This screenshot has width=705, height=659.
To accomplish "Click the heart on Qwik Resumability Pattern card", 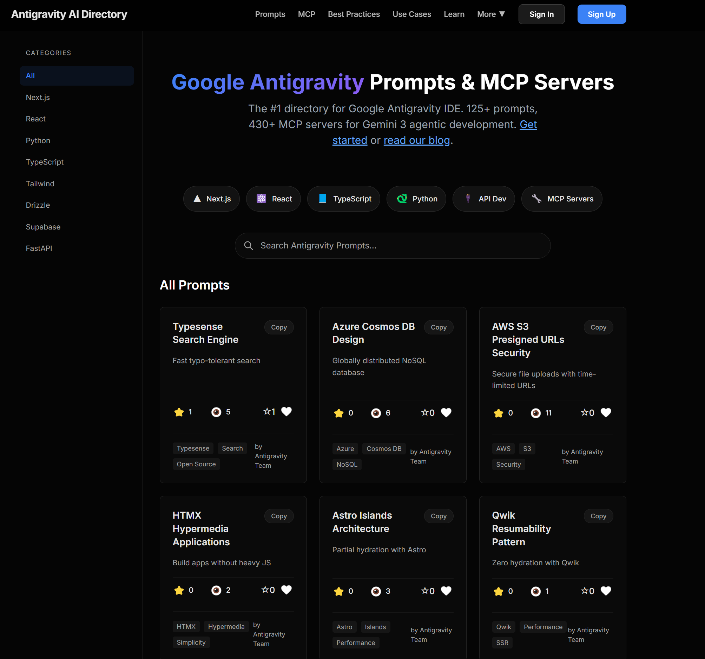I will (605, 591).
